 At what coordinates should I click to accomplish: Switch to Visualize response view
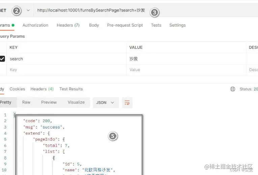click(76, 102)
